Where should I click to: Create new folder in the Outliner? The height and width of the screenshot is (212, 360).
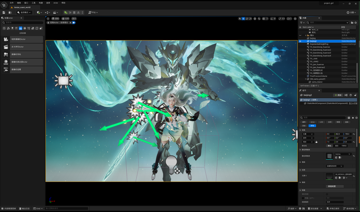(x=352, y=23)
